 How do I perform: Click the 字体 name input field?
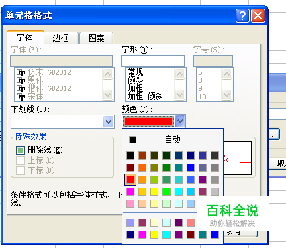click(x=61, y=61)
